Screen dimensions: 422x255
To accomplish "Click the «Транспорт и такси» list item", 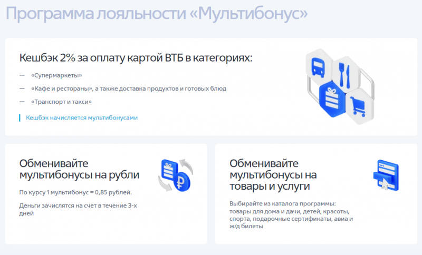I will (x=61, y=102).
